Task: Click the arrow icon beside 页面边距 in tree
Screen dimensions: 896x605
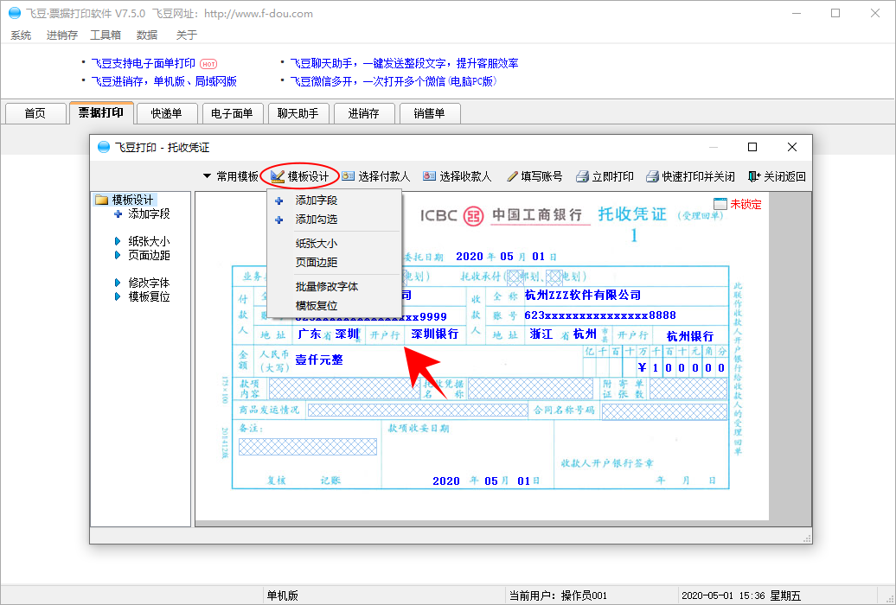Action: click(x=118, y=255)
